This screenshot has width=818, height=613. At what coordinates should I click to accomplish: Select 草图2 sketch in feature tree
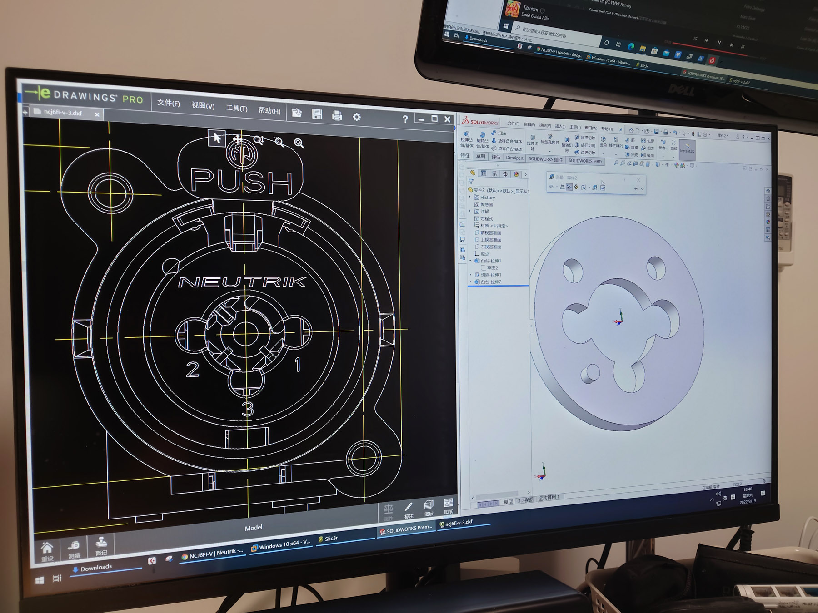pyautogui.click(x=489, y=268)
